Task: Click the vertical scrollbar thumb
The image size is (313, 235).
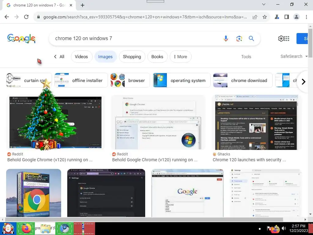Action: point(310,43)
